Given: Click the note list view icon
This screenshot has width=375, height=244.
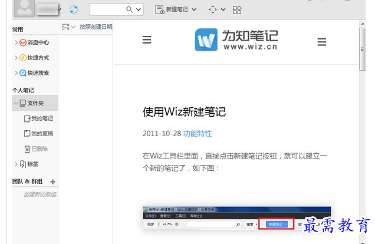Looking at the screenshot, I should coord(65,27).
